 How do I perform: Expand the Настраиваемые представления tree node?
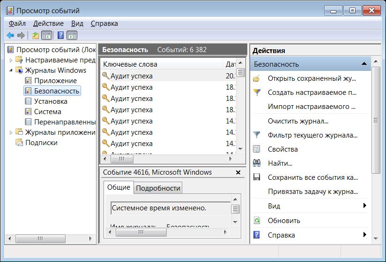tap(11, 60)
